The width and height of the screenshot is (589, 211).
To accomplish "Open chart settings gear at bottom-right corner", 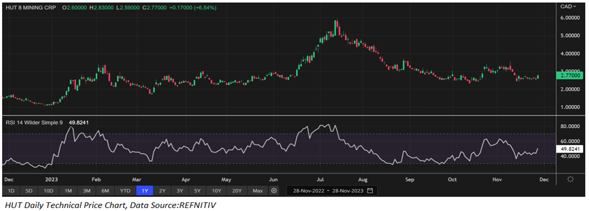I will point(570,179).
